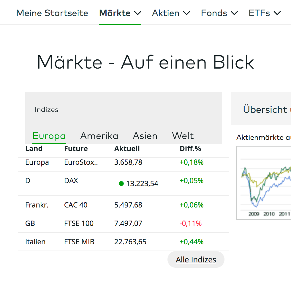Go to Meine Startseite

pyautogui.click(x=52, y=13)
